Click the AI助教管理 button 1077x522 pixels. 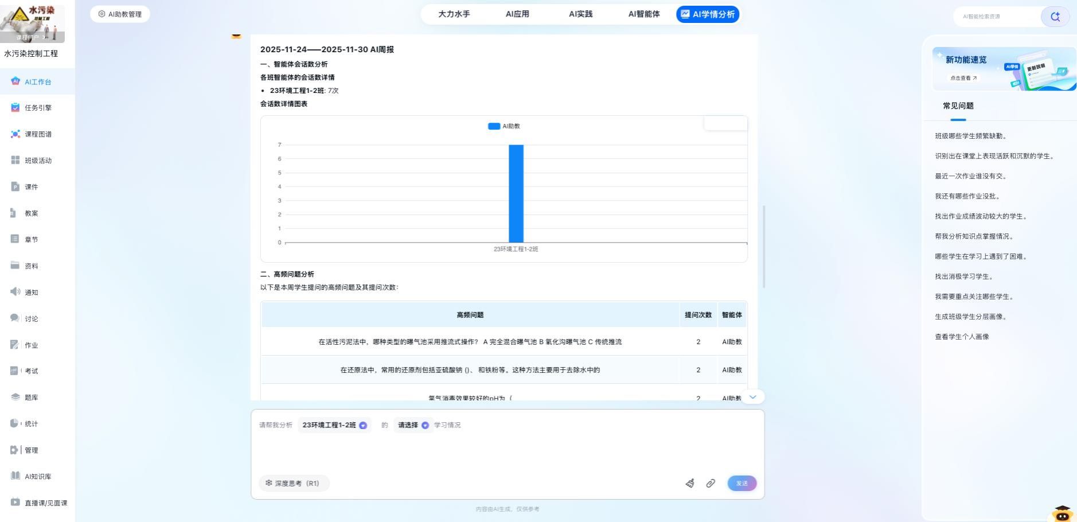pos(120,14)
